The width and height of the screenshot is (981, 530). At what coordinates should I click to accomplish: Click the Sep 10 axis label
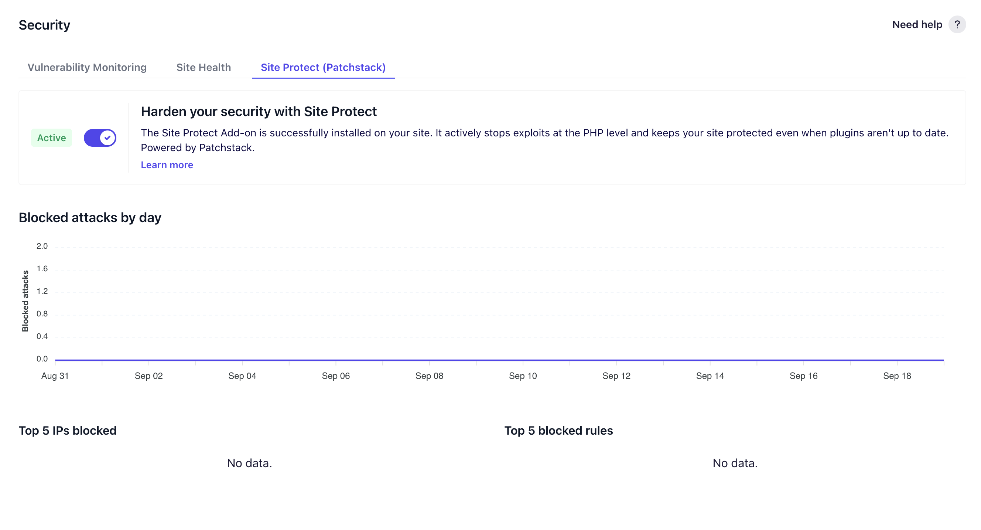click(523, 376)
